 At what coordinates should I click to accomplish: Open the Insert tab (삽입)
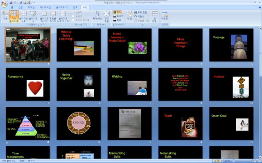coord(20,7)
